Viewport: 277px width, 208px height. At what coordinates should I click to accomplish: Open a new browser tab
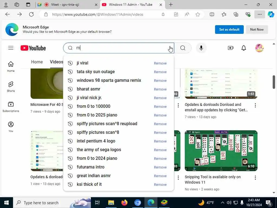click(x=171, y=5)
